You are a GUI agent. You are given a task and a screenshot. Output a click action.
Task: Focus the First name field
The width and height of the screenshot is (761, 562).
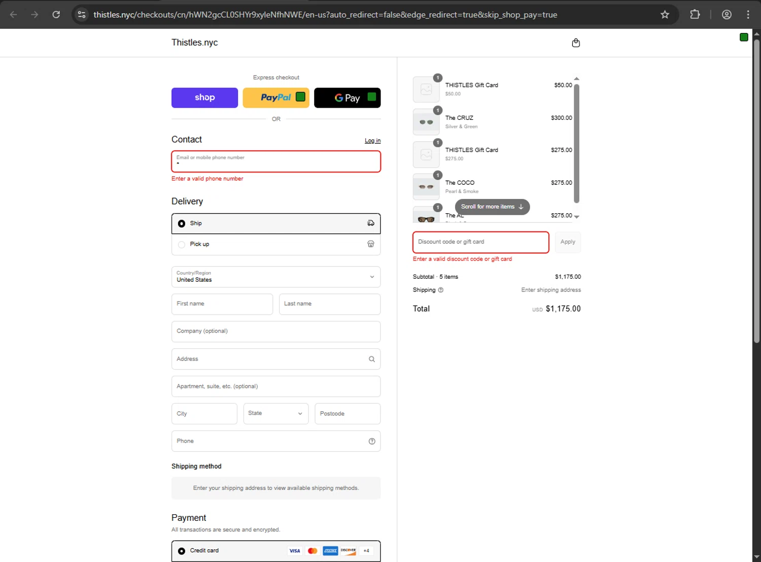pyautogui.click(x=222, y=304)
